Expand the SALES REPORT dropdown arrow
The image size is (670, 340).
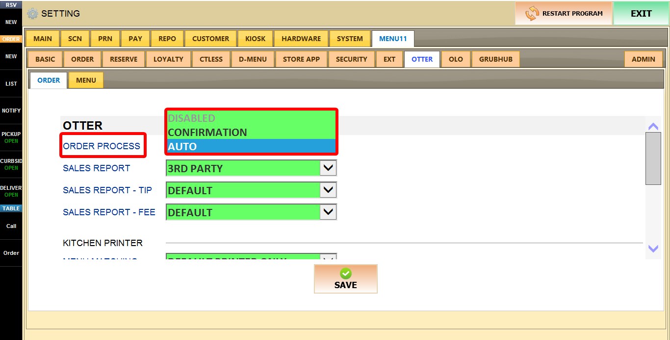coord(328,168)
